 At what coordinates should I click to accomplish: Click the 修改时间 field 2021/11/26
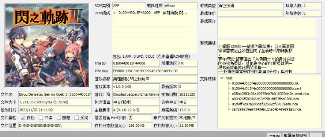point(55,110)
